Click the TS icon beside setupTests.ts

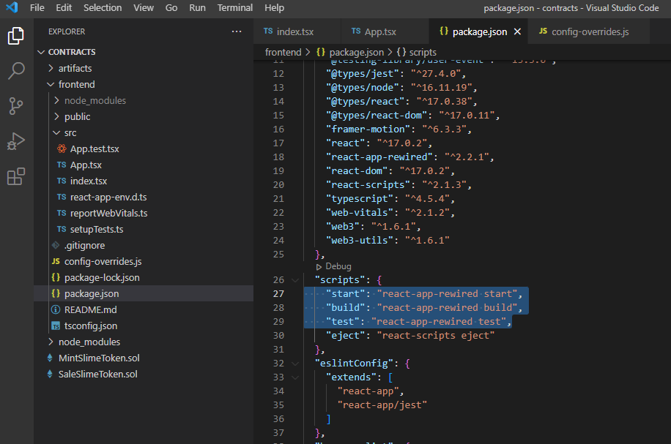pyautogui.click(x=62, y=229)
